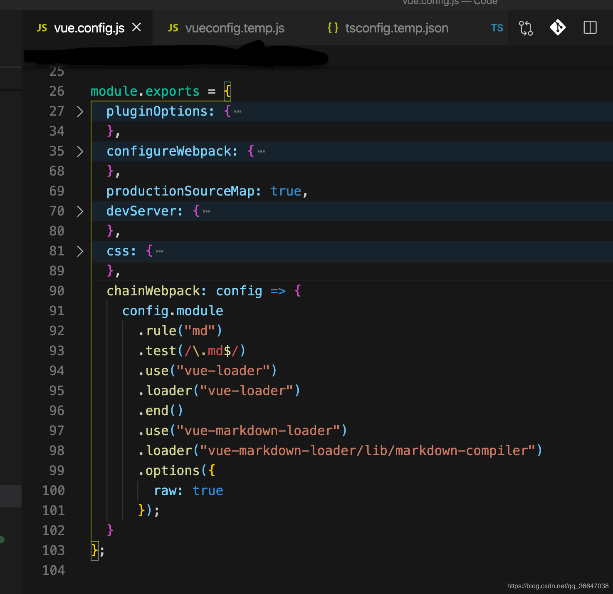Image resolution: width=613 pixels, height=594 pixels.
Task: Open the vueconfig.temp.js tab
Action: coord(232,28)
